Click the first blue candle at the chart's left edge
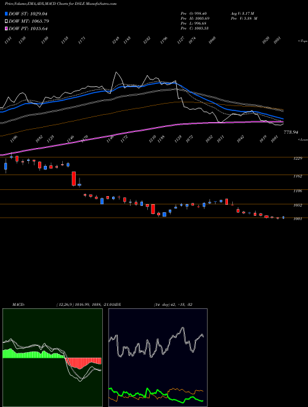308x407 pixels. (6, 166)
